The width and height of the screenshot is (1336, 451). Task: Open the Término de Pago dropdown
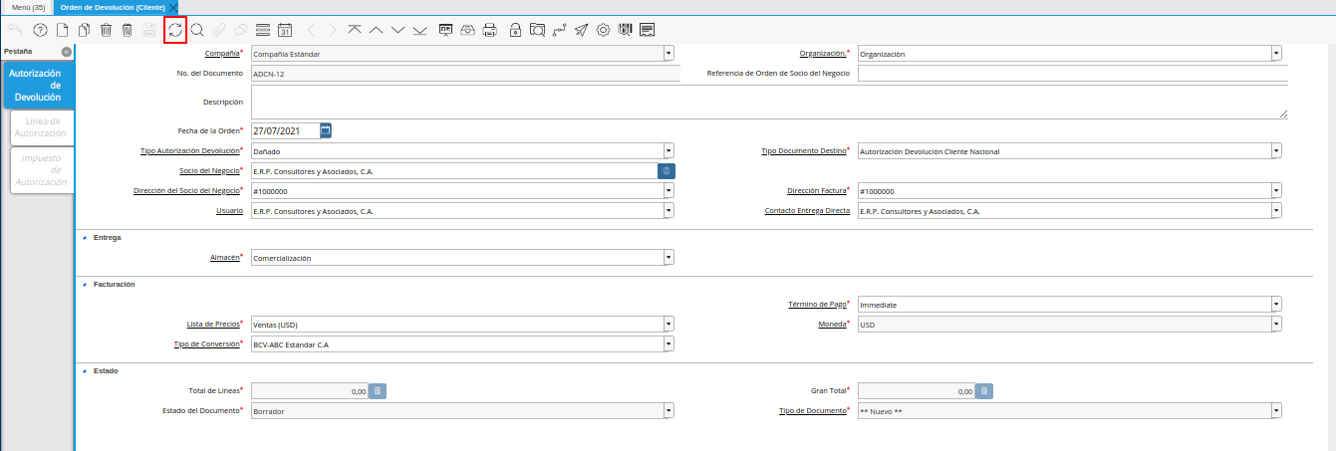tap(1276, 305)
